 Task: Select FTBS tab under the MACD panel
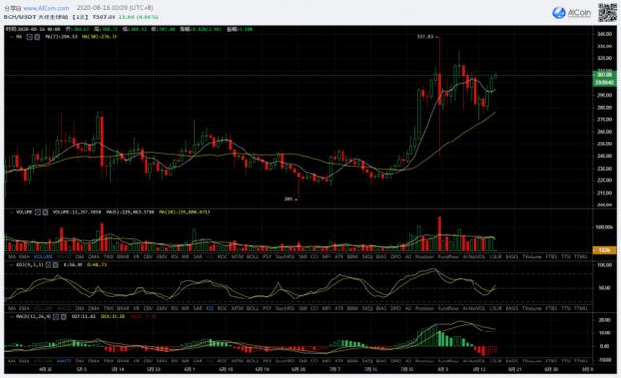click(x=551, y=361)
